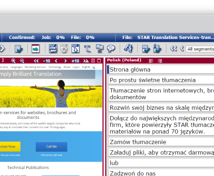Click yellow Translate Now button in preview

tap(10, 147)
